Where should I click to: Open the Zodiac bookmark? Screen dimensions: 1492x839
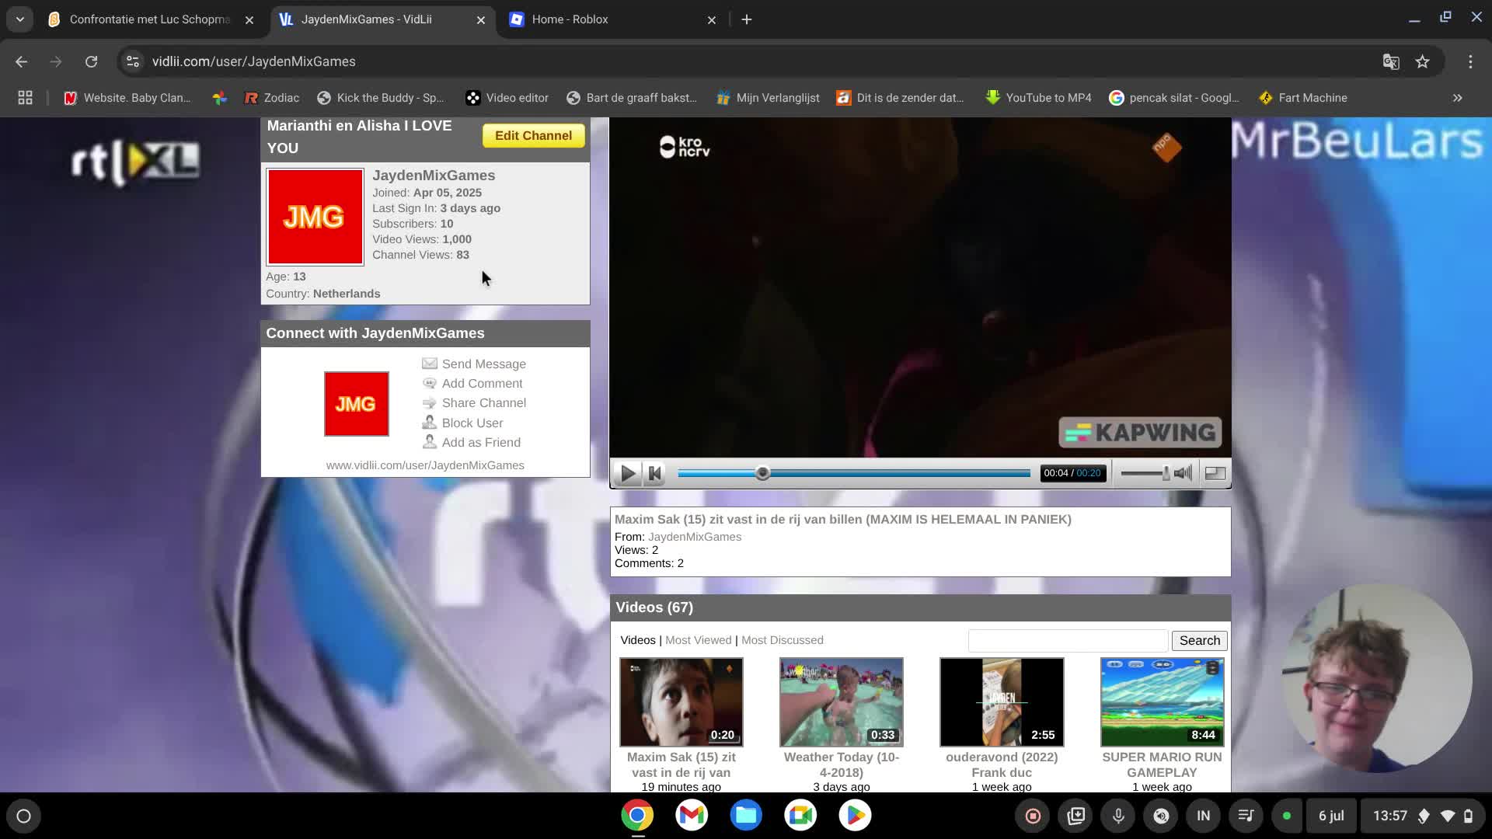[x=271, y=98]
